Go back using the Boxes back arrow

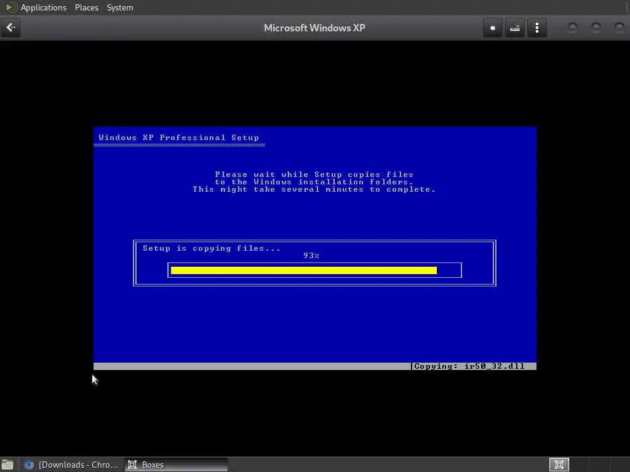(x=10, y=28)
